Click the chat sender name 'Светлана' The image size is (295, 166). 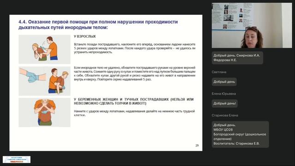[x=219, y=72]
